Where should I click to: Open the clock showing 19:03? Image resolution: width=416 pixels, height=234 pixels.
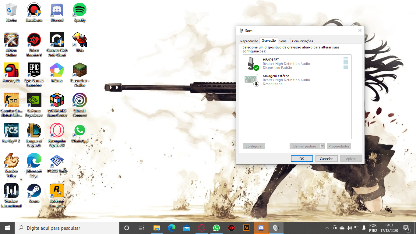[x=389, y=228]
